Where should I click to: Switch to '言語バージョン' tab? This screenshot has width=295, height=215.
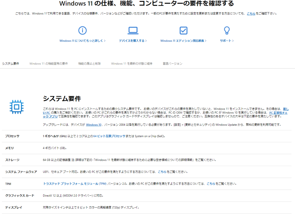(x=173, y=64)
